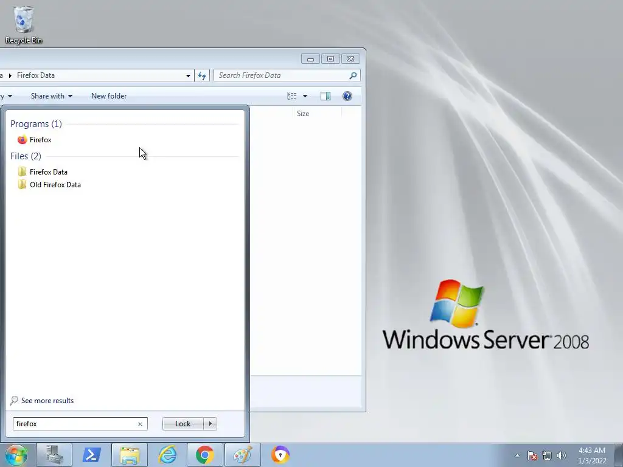
Task: Open the view options dropdown arrow
Action: tap(305, 96)
